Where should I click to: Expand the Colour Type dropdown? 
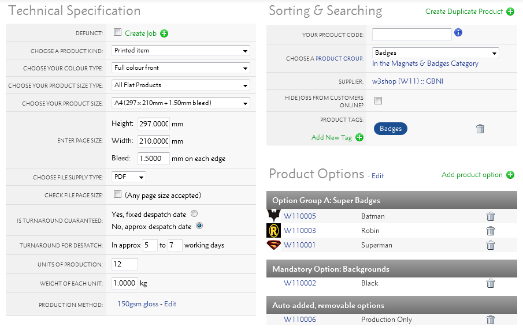[180, 68]
